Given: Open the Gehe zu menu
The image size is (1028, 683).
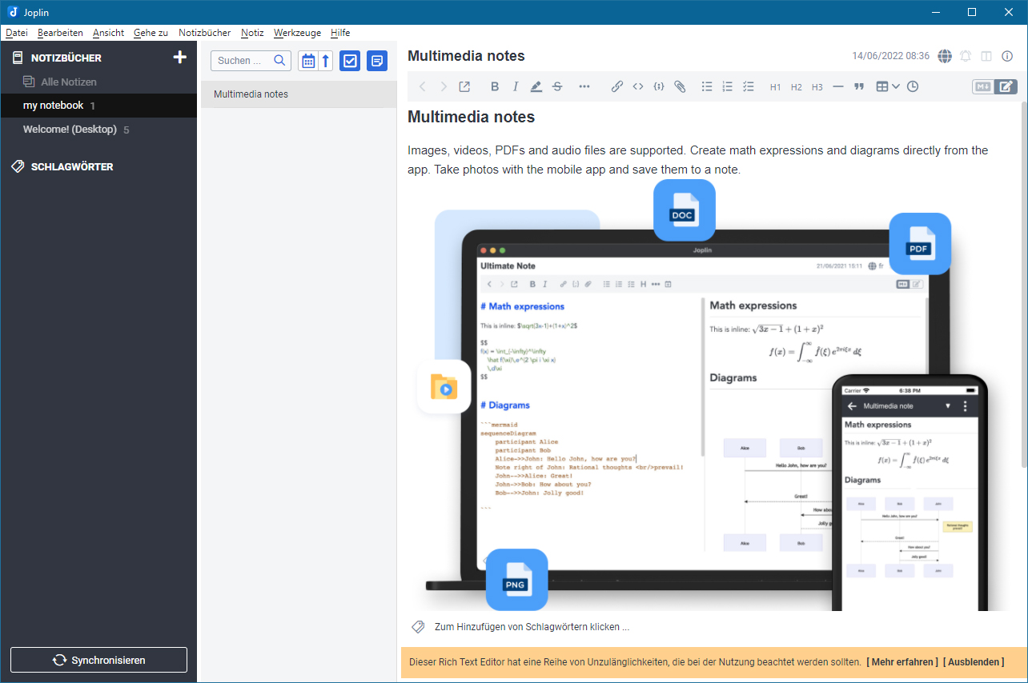Looking at the screenshot, I should (151, 33).
